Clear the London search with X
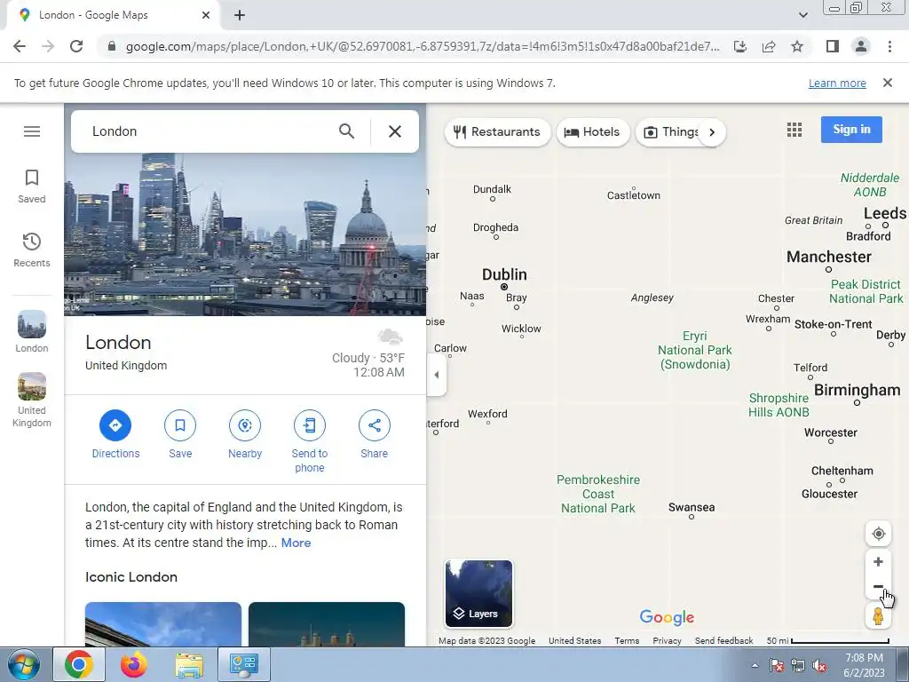 pyautogui.click(x=395, y=131)
